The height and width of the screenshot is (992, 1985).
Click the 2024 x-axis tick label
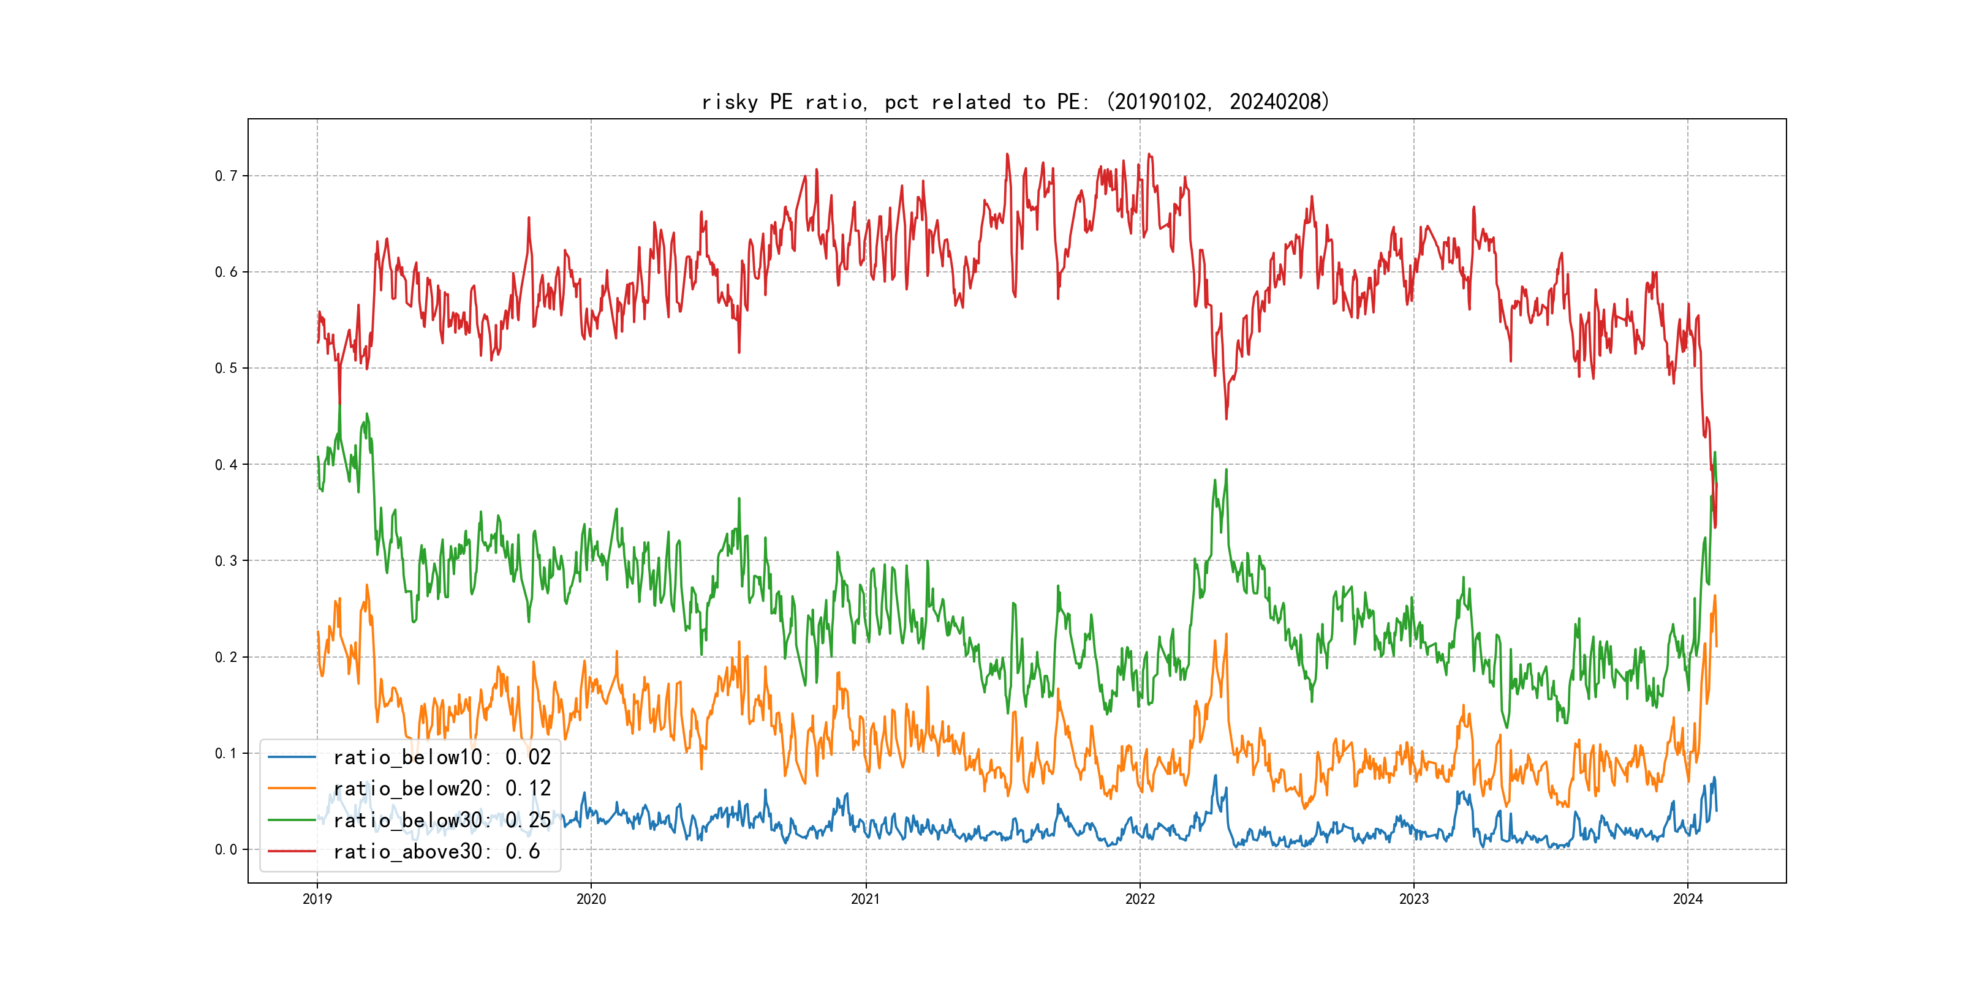point(1688,899)
